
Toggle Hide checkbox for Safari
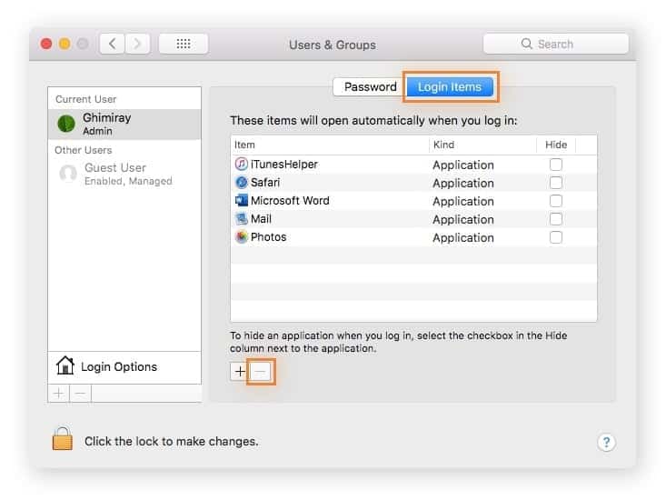[x=555, y=183]
